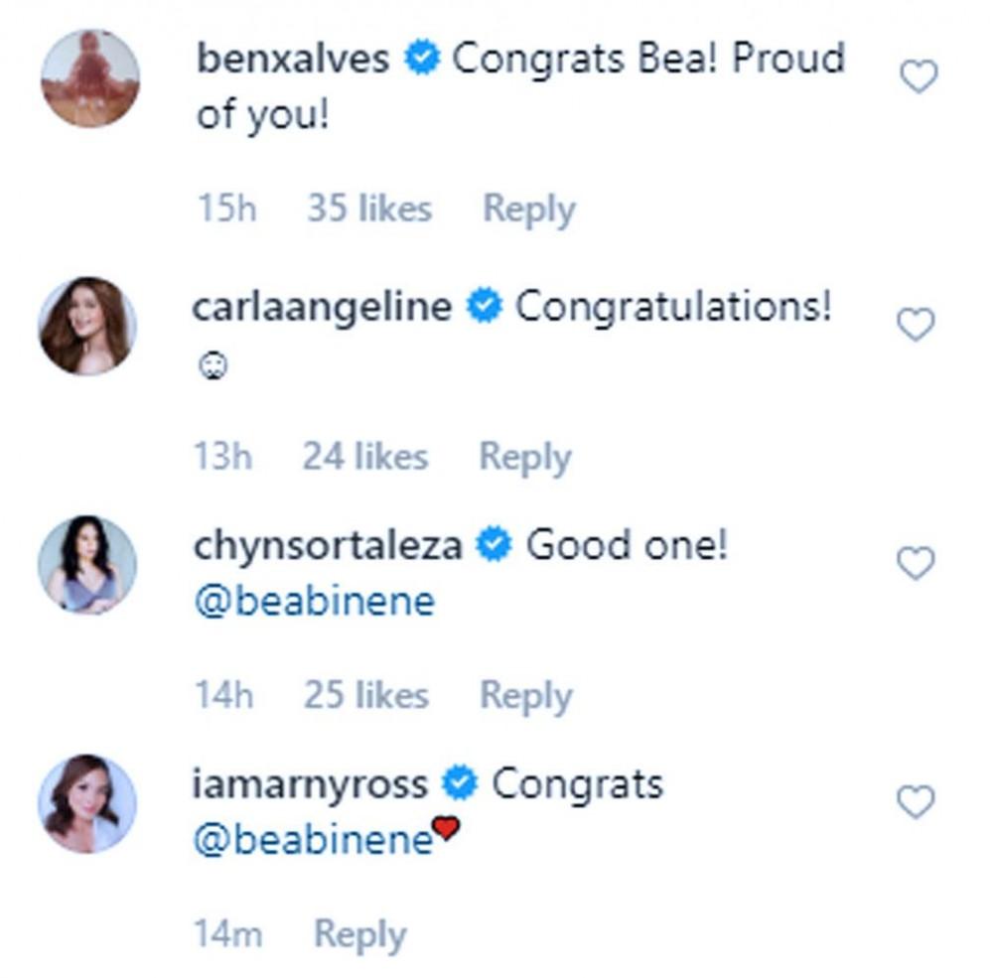This screenshot has height=978, width=993.
Task: Like carlaangeline's Congratulations comment
Action: point(916,325)
